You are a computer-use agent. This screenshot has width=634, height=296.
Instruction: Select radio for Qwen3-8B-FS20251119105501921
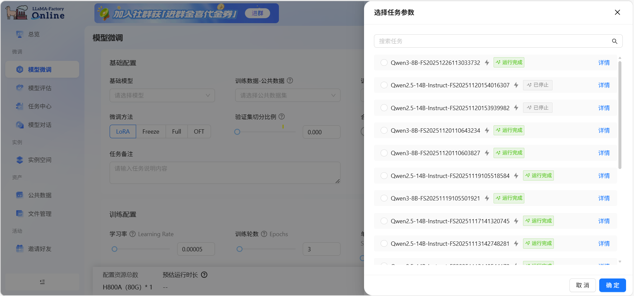(x=384, y=198)
